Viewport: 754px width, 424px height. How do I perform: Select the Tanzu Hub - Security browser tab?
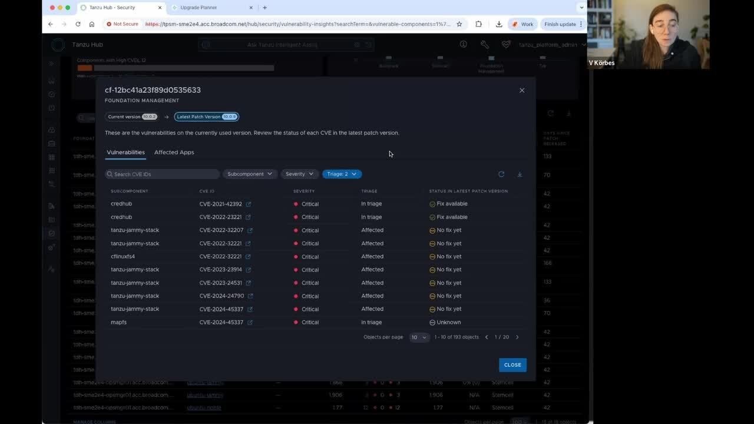pyautogui.click(x=121, y=8)
